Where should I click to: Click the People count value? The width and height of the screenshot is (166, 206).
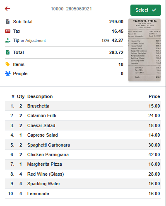(122, 74)
